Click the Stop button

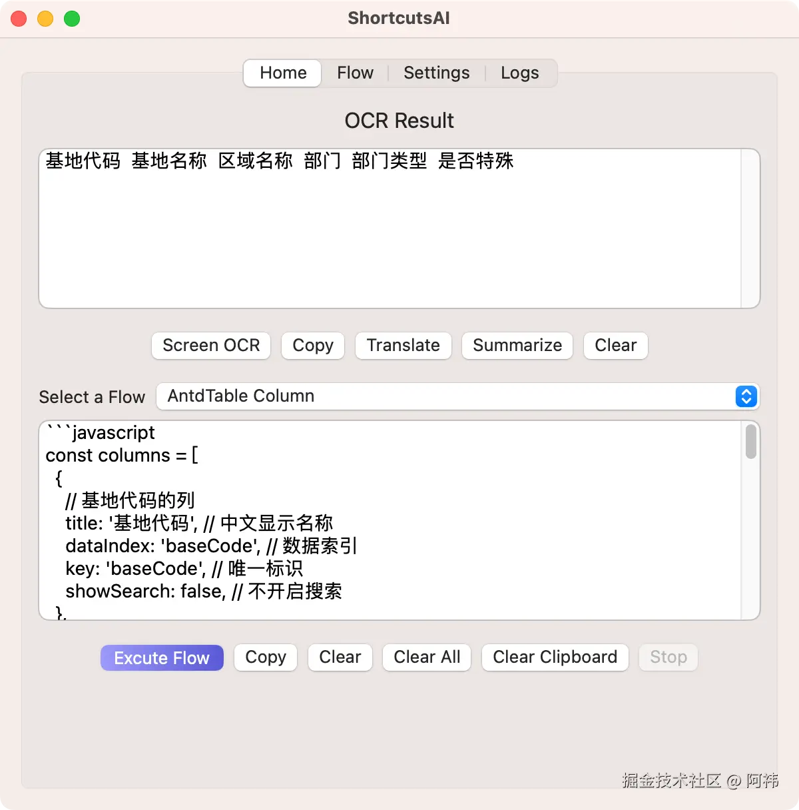668,657
